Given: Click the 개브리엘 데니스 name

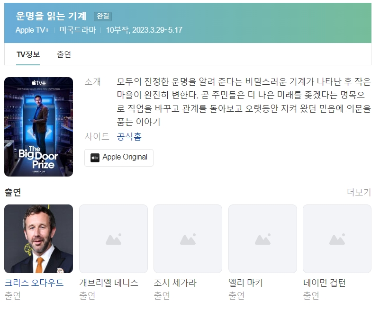Looking at the screenshot, I should [109, 283].
